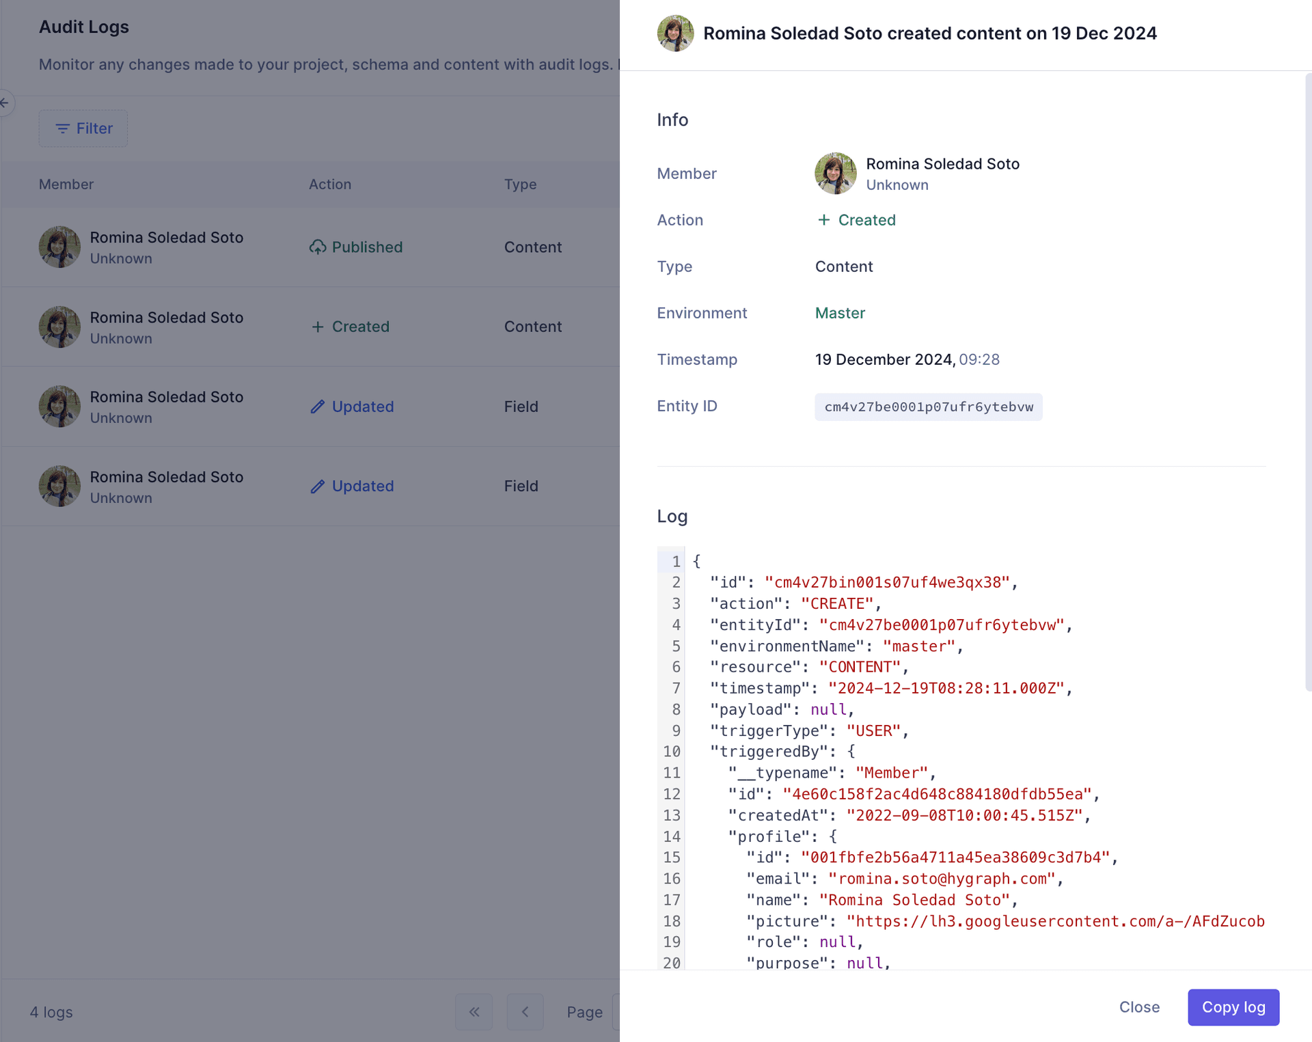
Task: Click the Entity ID value field
Action: [x=927, y=407]
